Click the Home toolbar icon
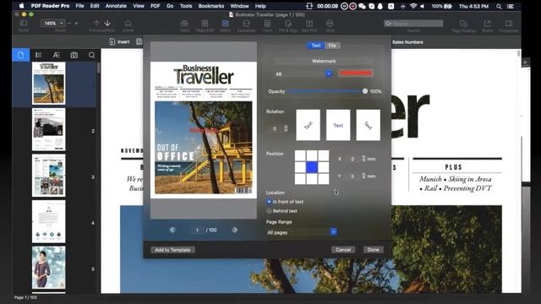541x304 pixels. [128, 23]
